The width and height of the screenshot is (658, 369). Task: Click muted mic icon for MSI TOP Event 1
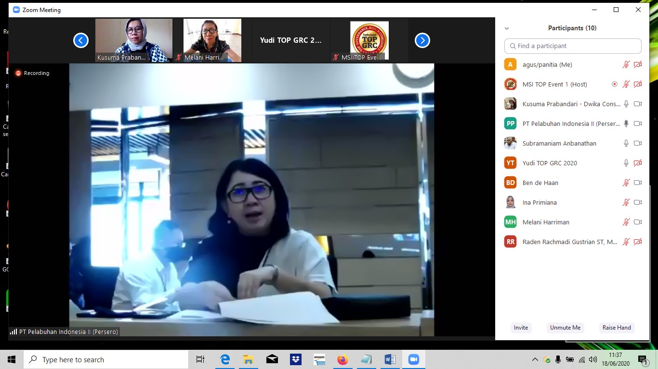(x=626, y=84)
